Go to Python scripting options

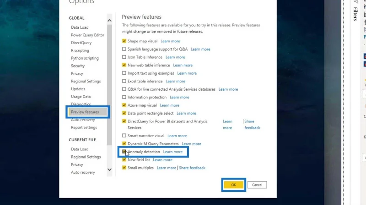tap(85, 58)
